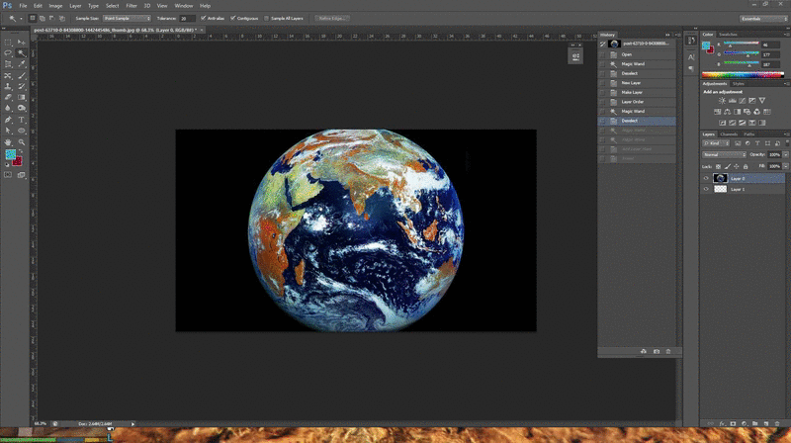Hide Layer 0 with its eye icon
Viewport: 791px width, 443px height.
(x=706, y=178)
